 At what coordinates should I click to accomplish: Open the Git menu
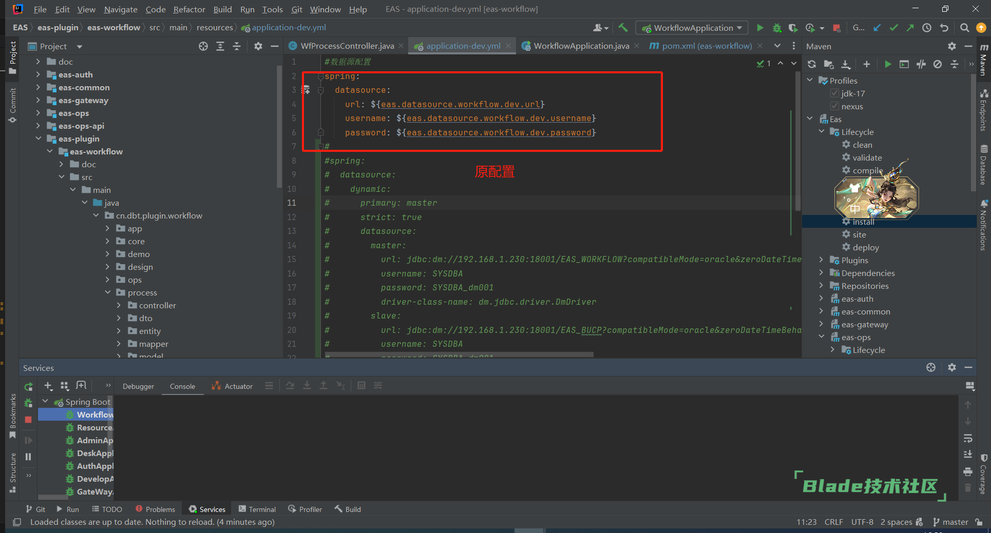tap(297, 9)
